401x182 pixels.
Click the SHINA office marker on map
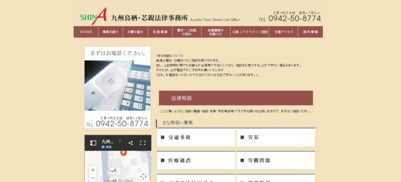[x=112, y=170]
